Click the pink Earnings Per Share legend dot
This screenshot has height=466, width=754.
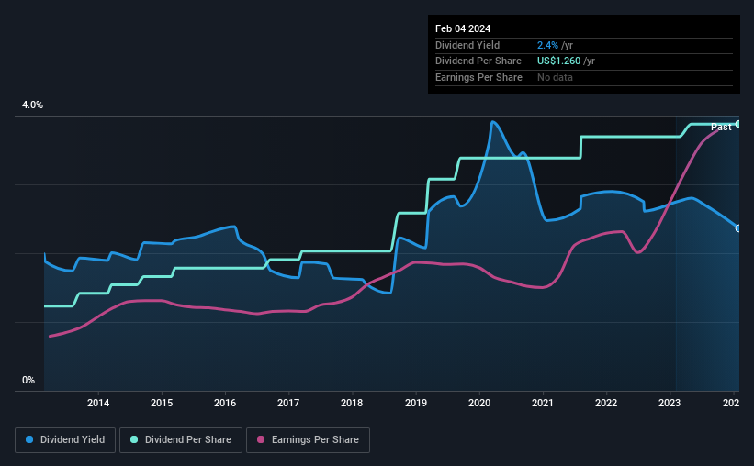(261, 439)
